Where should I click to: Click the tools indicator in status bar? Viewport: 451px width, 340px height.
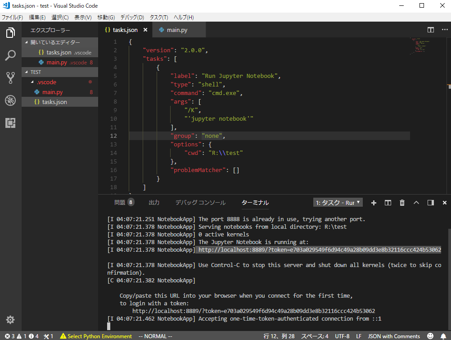(x=48, y=336)
